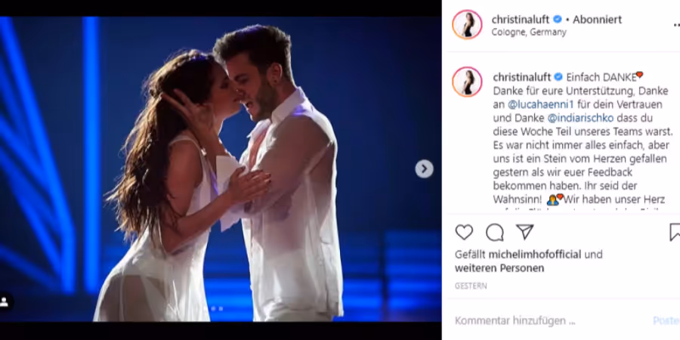Click the verified badge next to header username
This screenshot has width=680, height=340.
tap(558, 20)
